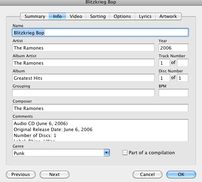The width and height of the screenshot is (202, 182).
Task: Click the Album Artist field
Action: click(83, 63)
